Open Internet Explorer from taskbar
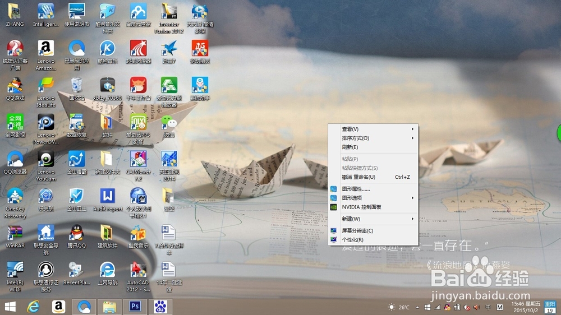This screenshot has width=561, height=315. pyautogui.click(x=33, y=307)
